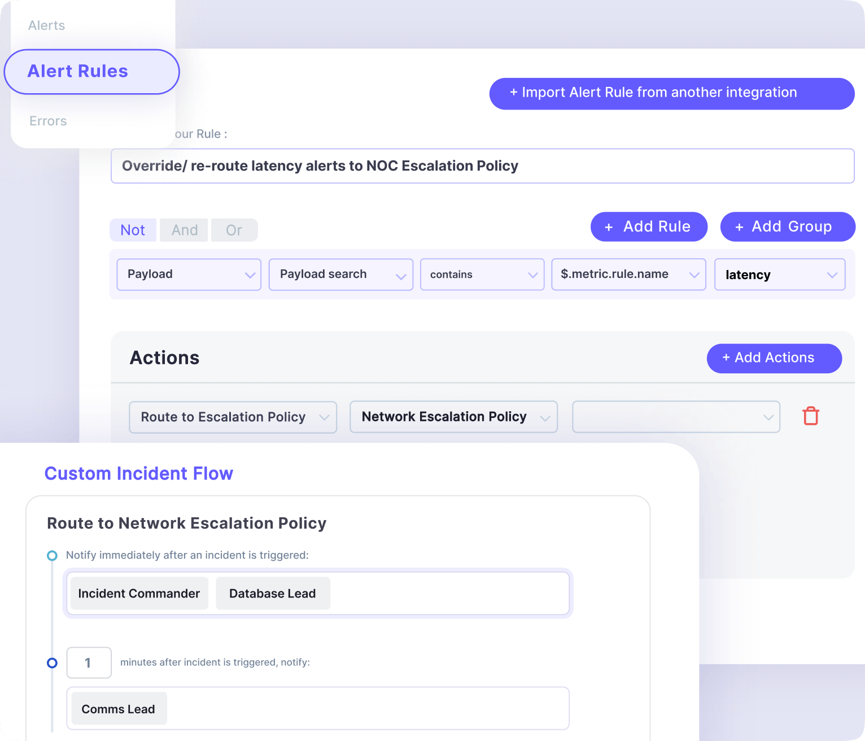Open the empty action dropdown

point(675,417)
